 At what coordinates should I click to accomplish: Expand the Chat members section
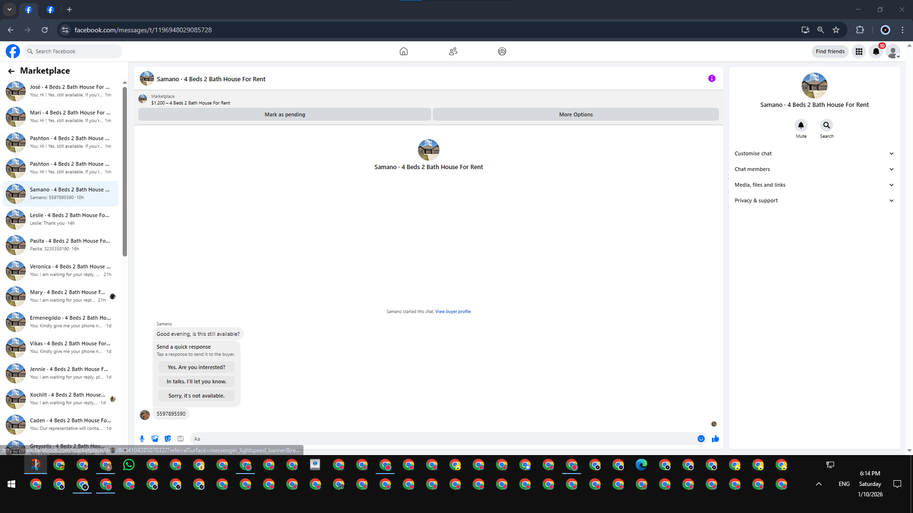pyautogui.click(x=814, y=169)
